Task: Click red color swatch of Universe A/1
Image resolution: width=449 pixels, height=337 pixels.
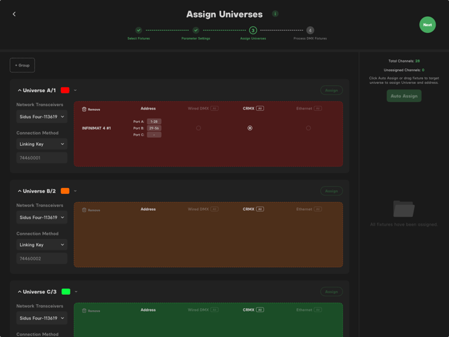Action: tap(65, 91)
